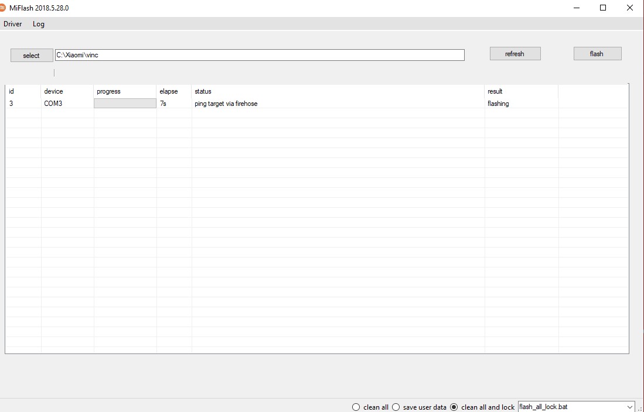This screenshot has height=412, width=644.
Task: Minimize the MiFlash window
Action: coord(577,8)
